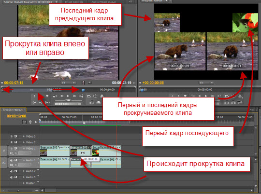Screen dimensions: 261x194
Task: Open first Bear clip Opacity dropdown
Action: click(x=68, y=148)
